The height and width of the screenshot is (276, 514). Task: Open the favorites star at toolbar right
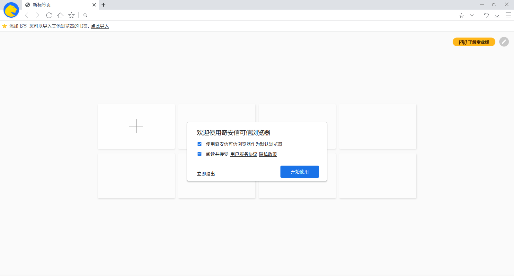click(462, 15)
